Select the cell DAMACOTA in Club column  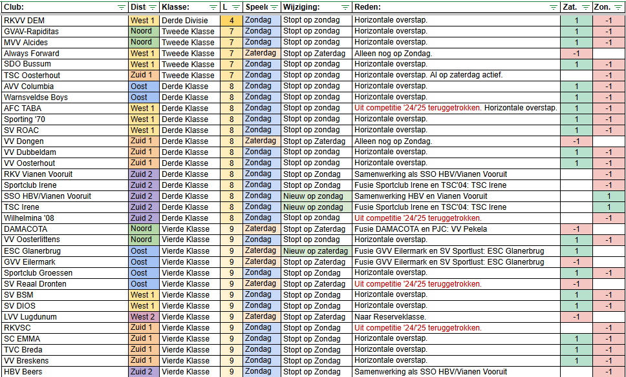coord(65,229)
